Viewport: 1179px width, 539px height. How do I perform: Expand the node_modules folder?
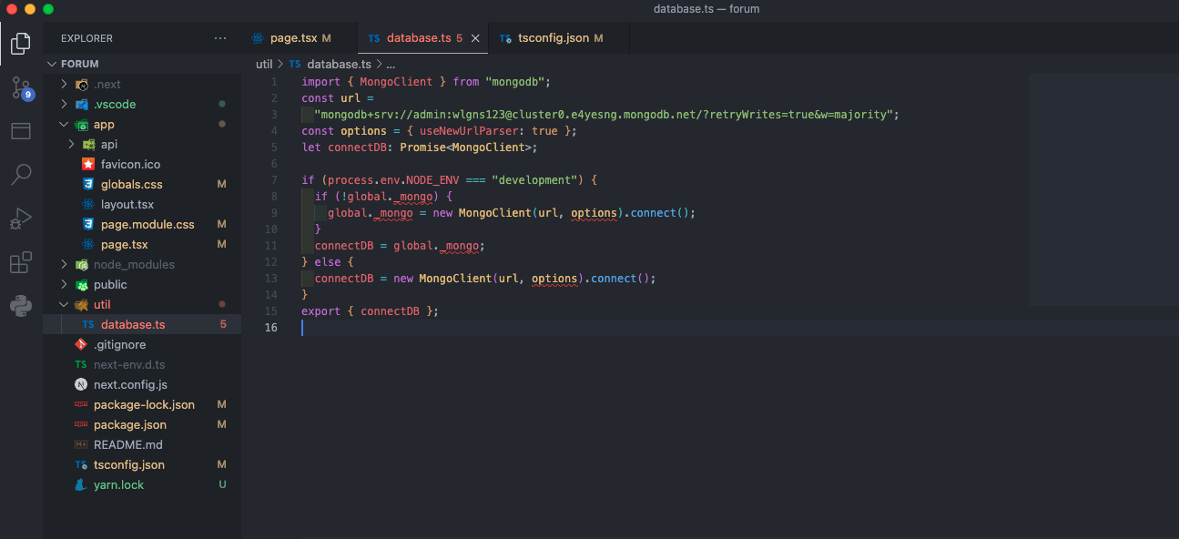(64, 264)
